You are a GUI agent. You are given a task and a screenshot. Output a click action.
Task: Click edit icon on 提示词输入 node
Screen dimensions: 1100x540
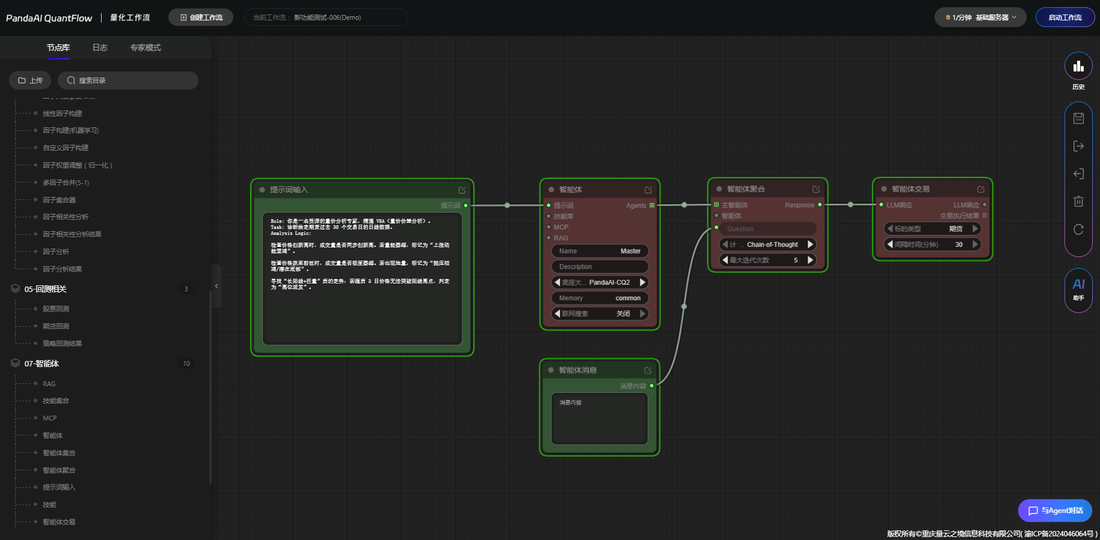click(462, 190)
